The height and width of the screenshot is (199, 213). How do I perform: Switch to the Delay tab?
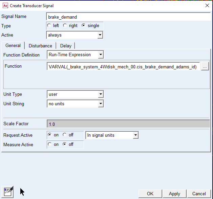point(66,46)
